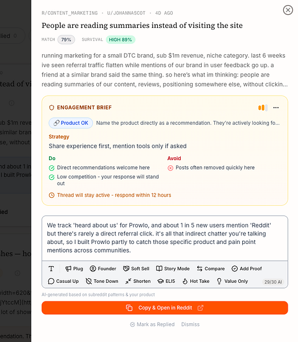Click Tone Down option
298x342 pixels.
pyautogui.click(x=102, y=281)
